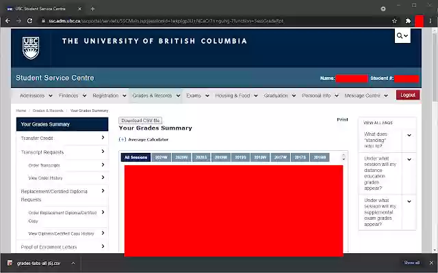This screenshot has width=438, height=273.
Task: Switch to the 2019W session tab
Action: (220, 158)
